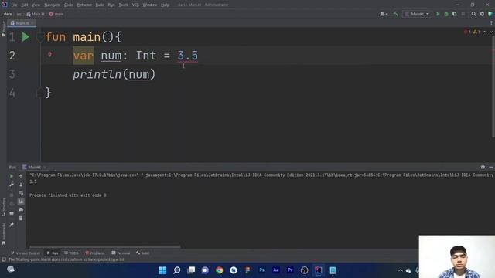This screenshot has width=495, height=278.
Task: Open Premiere Pro from taskbar
Action: coord(290,270)
